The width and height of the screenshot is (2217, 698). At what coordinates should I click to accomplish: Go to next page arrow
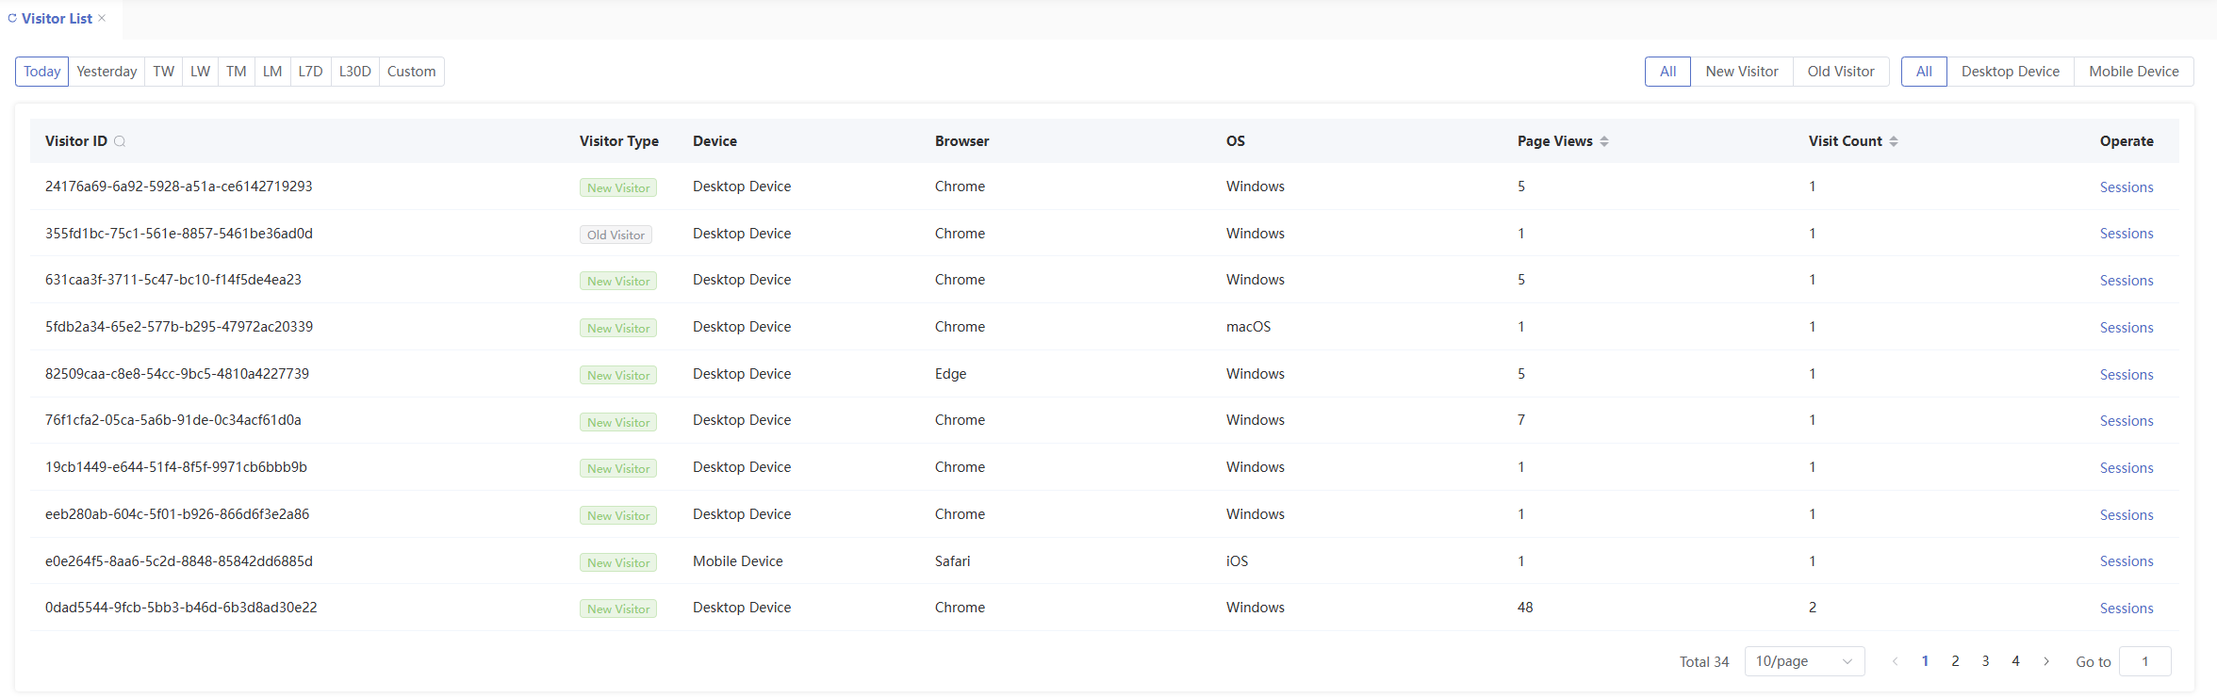[x=2045, y=661]
